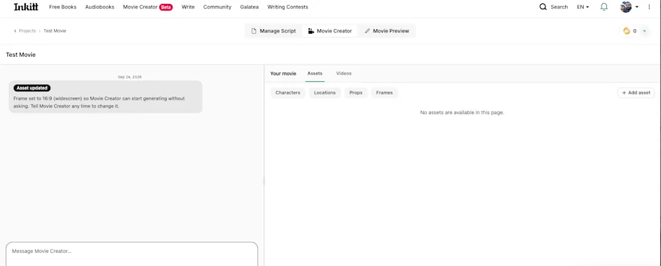Filter assets by Characters

point(288,92)
